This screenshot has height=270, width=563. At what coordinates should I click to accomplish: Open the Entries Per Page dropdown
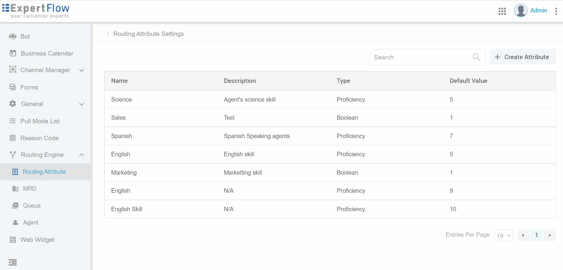click(503, 235)
